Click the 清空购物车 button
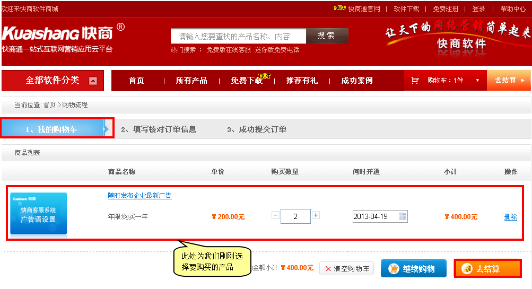This screenshot has width=532, height=289. tap(346, 269)
